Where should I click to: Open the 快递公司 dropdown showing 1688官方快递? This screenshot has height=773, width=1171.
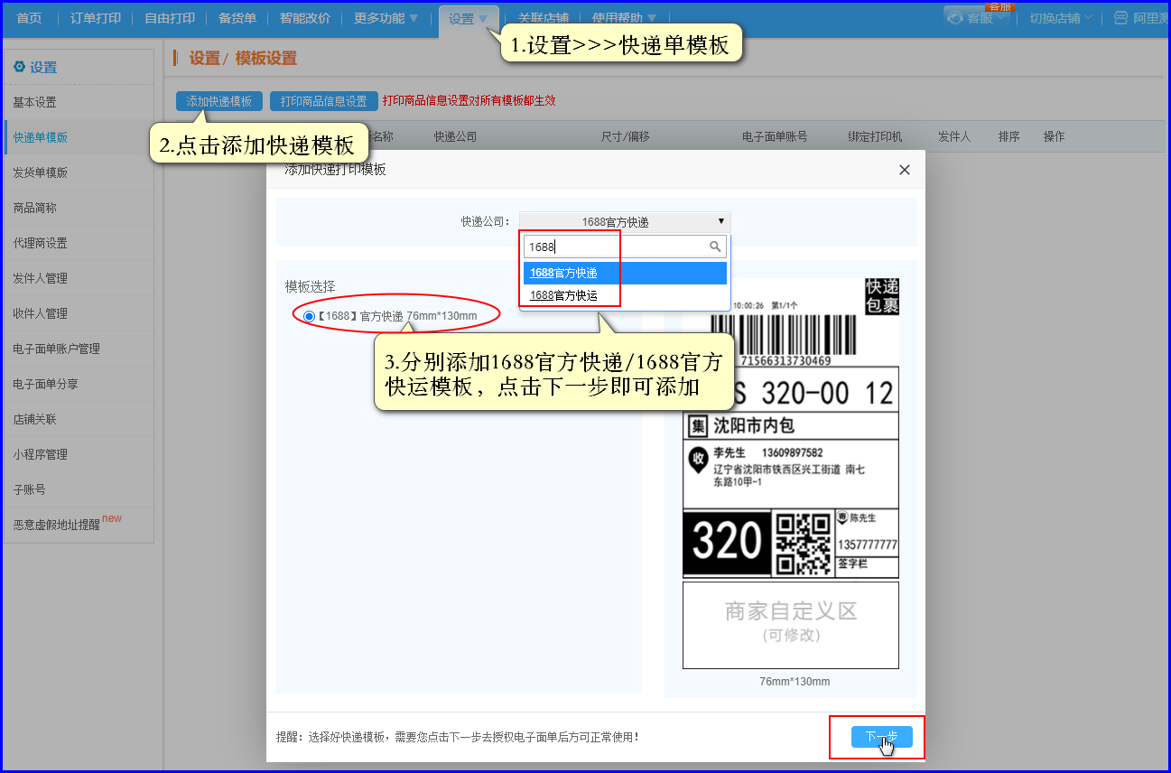click(x=625, y=222)
